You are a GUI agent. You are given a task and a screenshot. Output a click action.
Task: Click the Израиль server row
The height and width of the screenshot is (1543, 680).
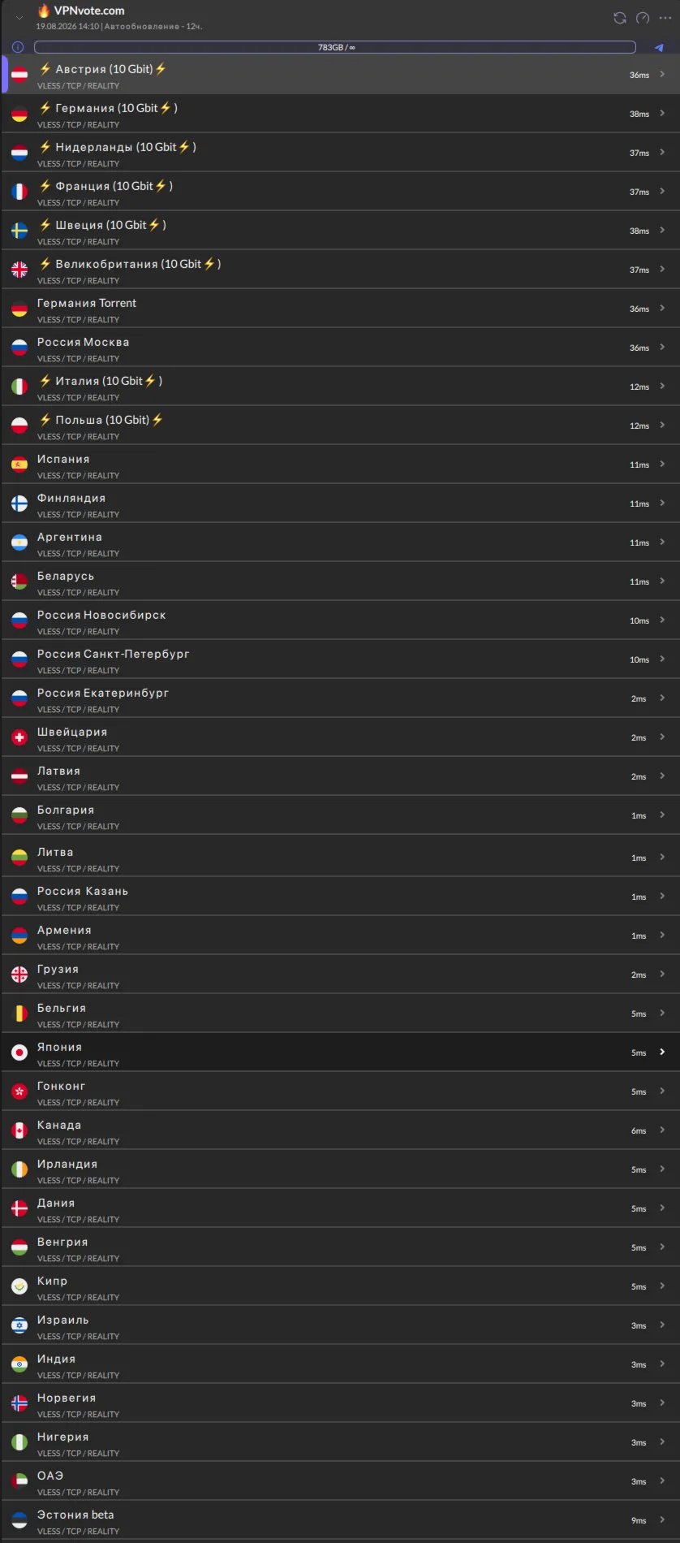click(x=341, y=1325)
